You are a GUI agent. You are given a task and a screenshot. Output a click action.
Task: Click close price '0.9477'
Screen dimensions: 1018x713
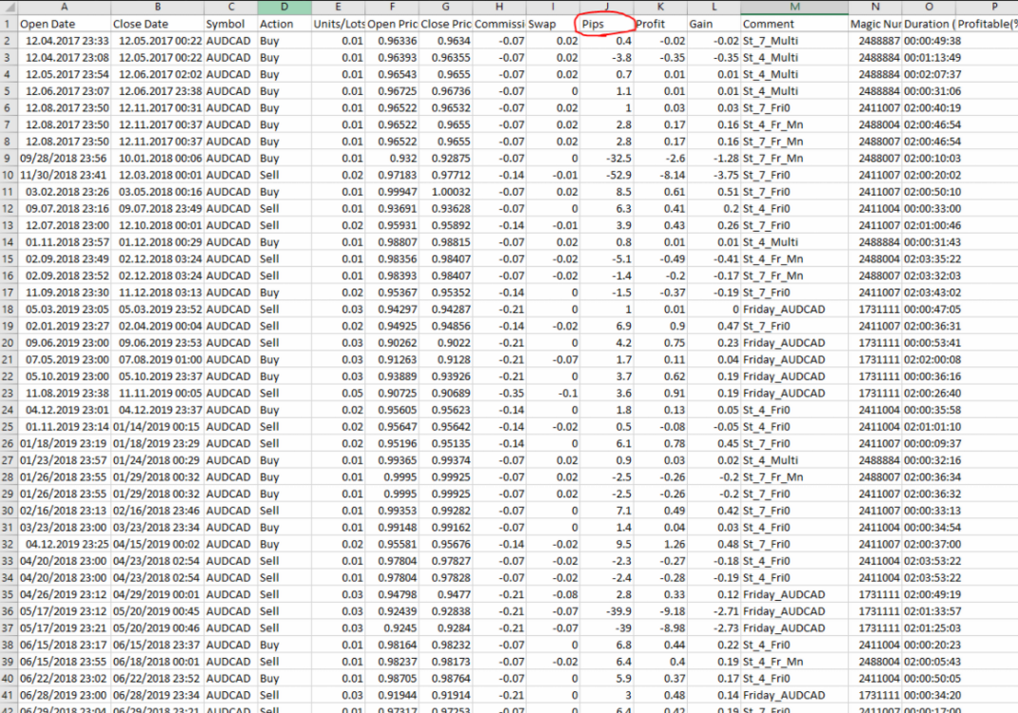455,594
